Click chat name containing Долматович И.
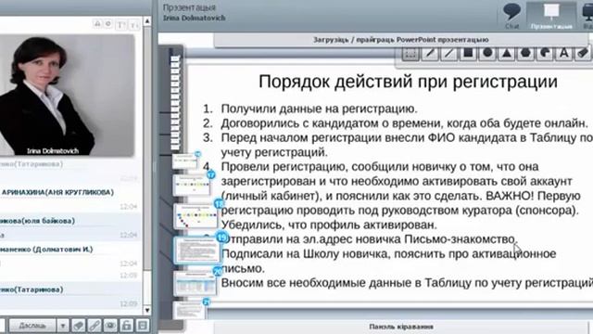This screenshot has height=334, width=593. pyautogui.click(x=46, y=250)
